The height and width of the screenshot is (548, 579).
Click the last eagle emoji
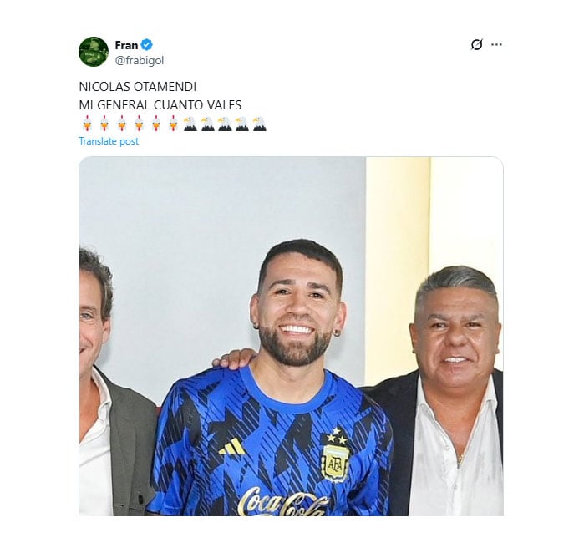(259, 124)
